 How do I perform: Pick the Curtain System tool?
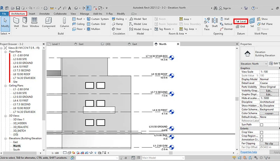(x=98, y=19)
